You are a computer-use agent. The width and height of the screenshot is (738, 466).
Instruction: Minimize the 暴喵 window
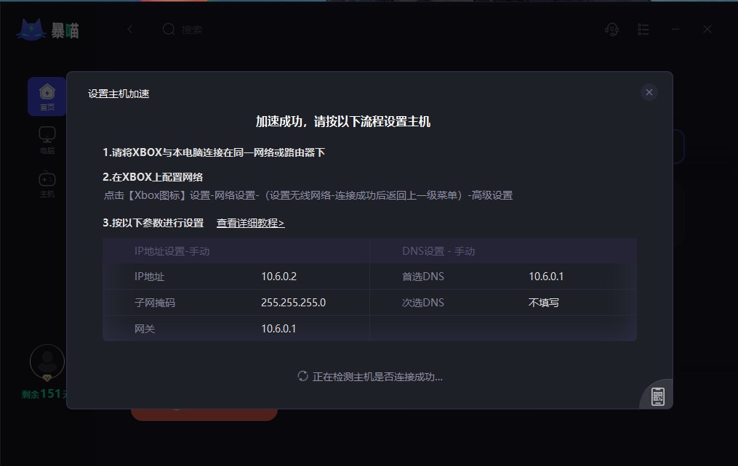pos(675,29)
